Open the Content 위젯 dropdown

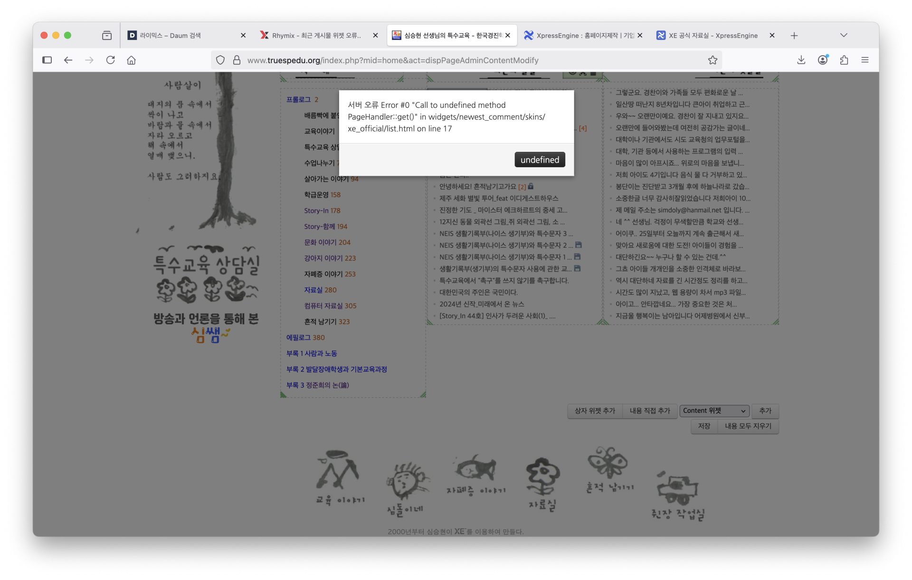pos(714,410)
